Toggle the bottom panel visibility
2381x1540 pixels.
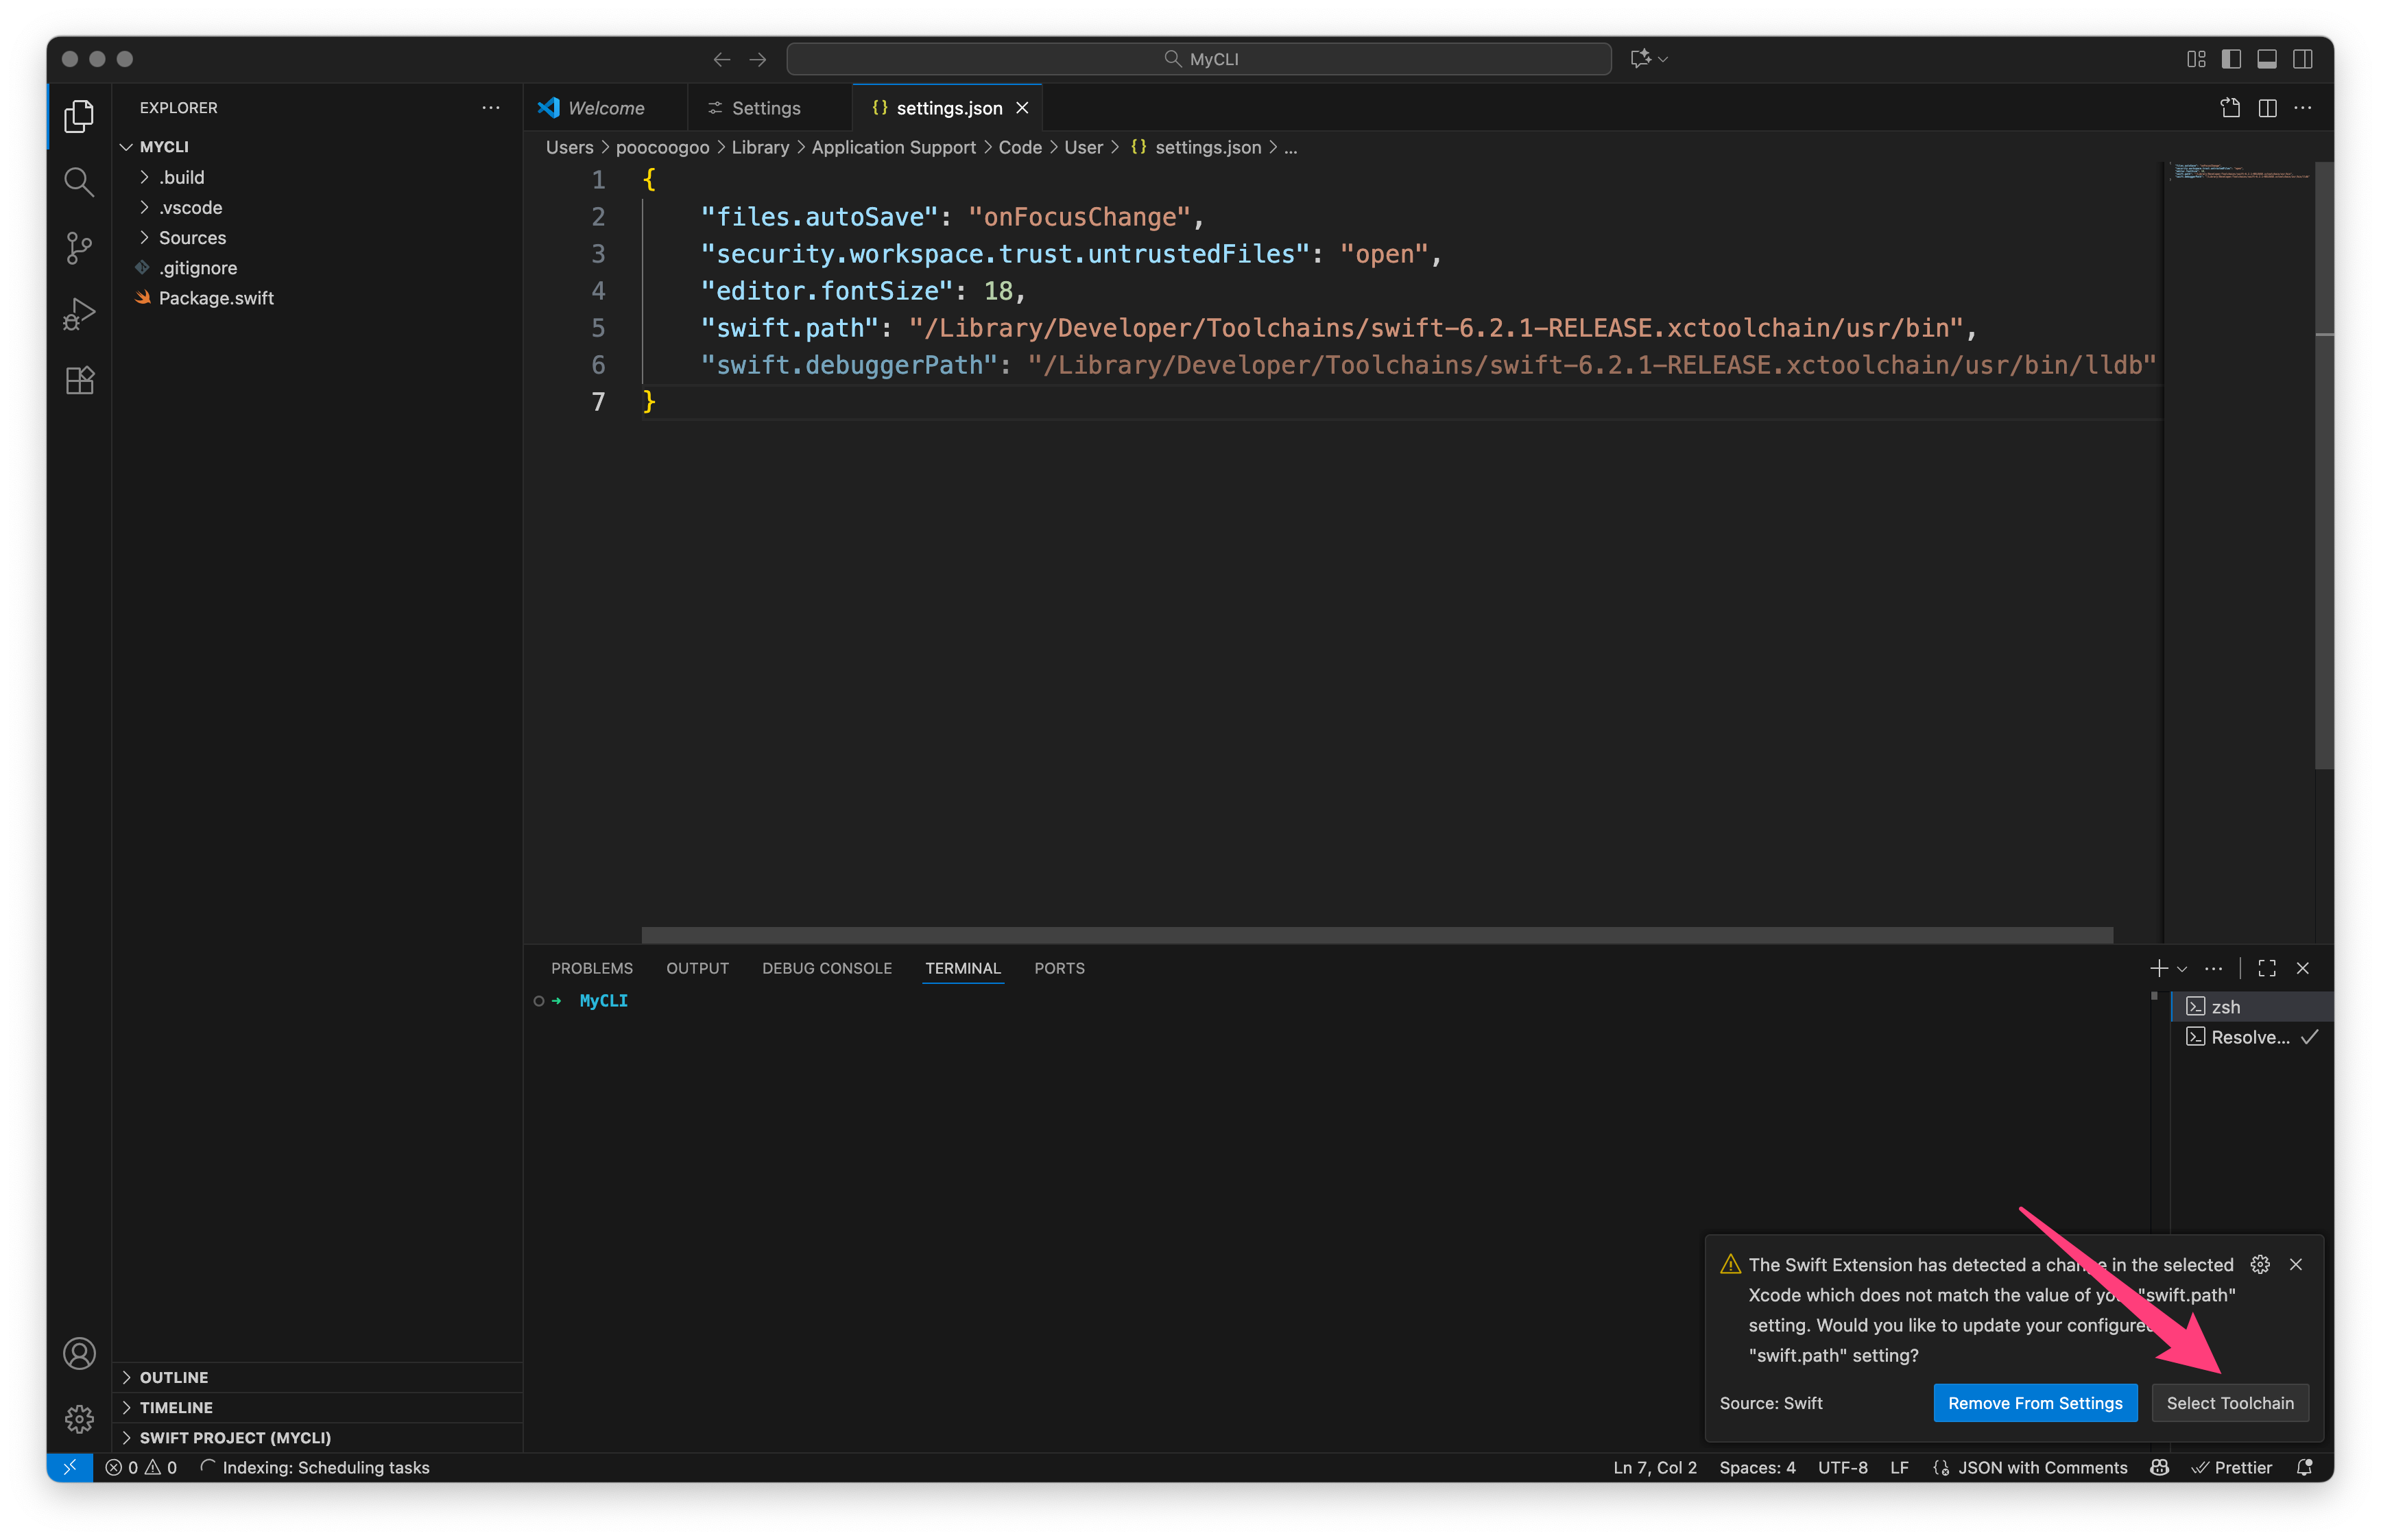coord(2267,59)
